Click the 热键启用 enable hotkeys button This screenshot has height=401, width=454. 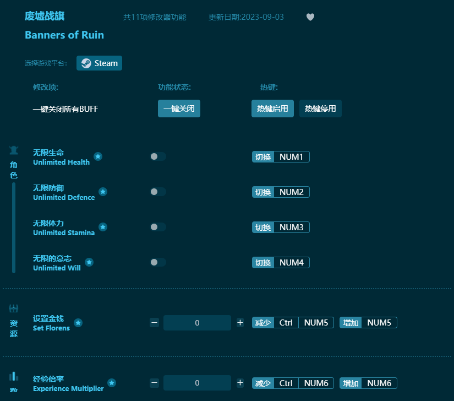click(x=272, y=109)
